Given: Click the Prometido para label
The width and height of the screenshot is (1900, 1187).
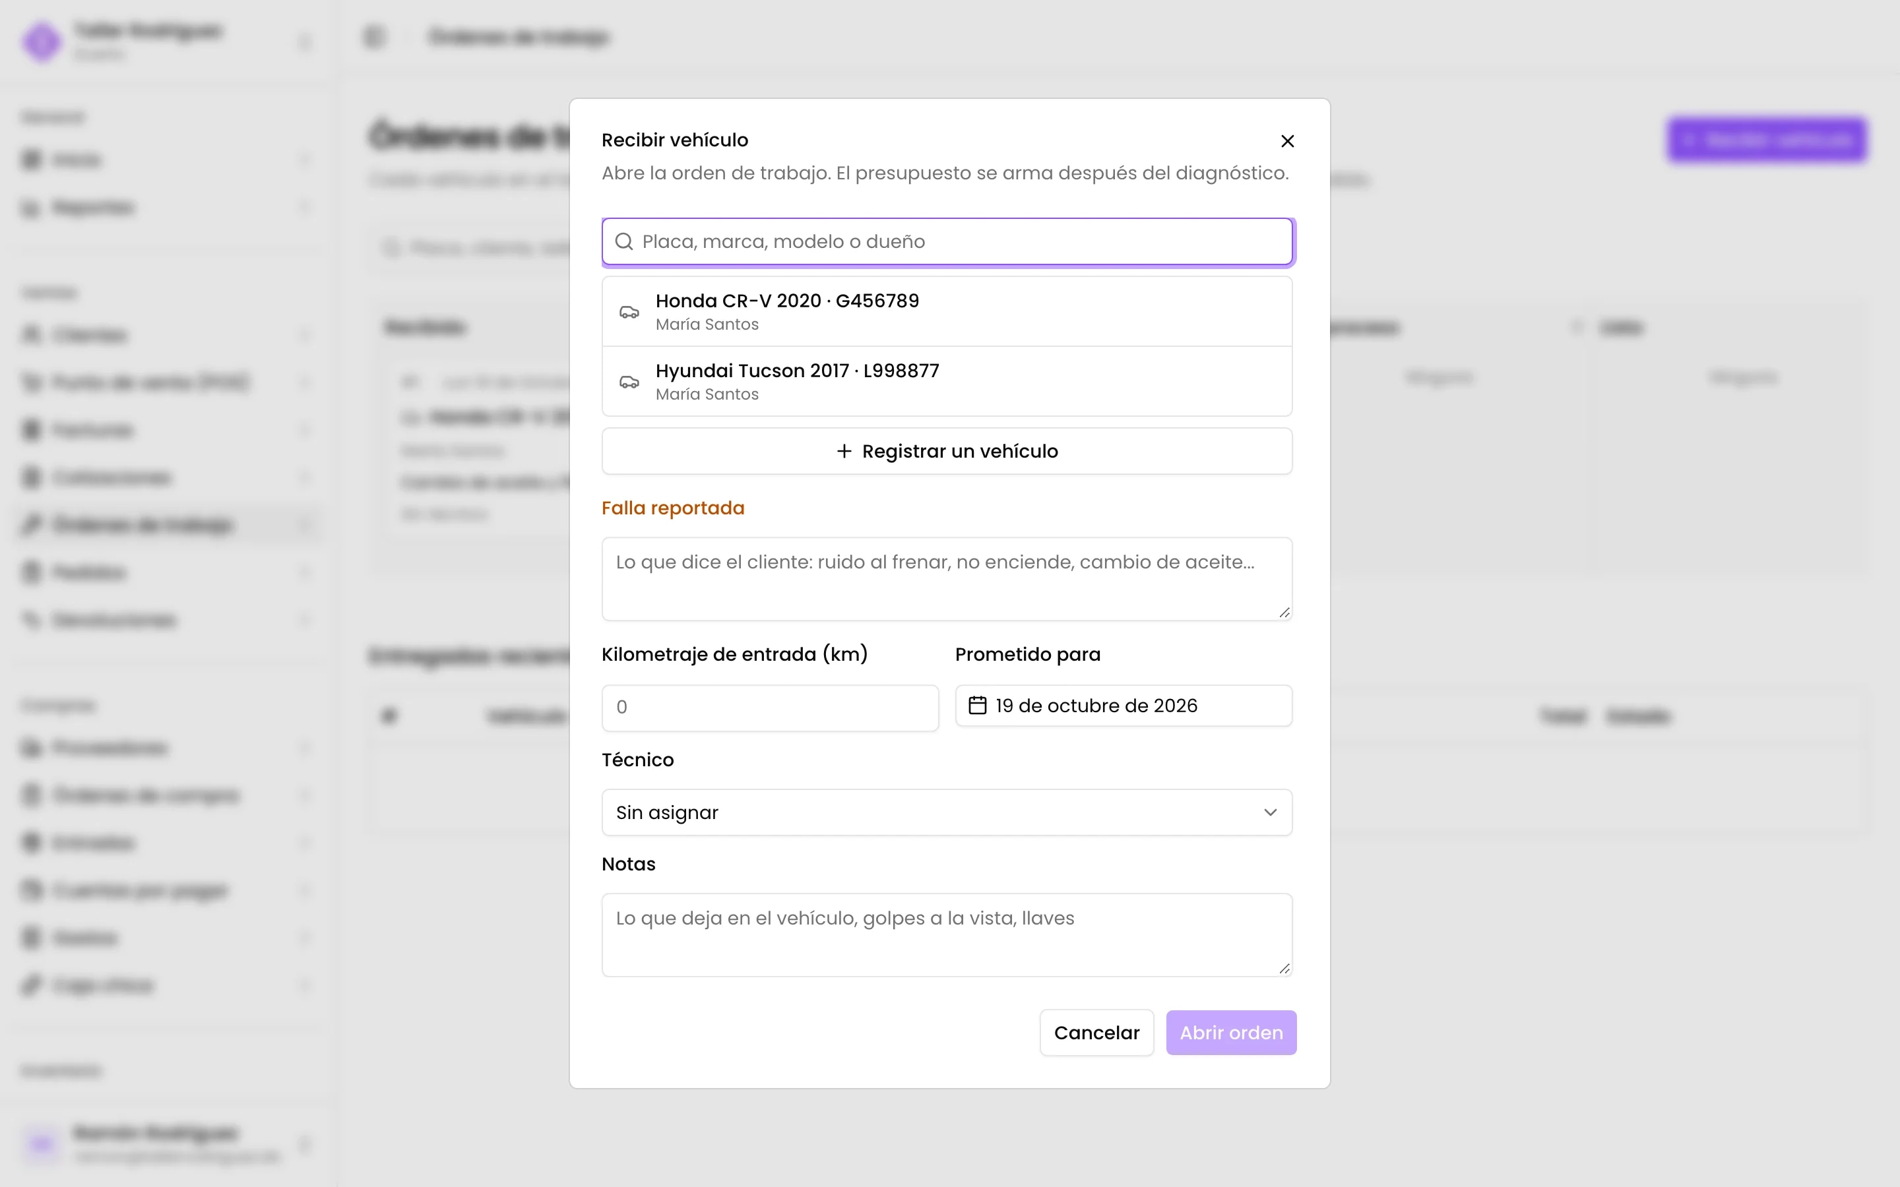Looking at the screenshot, I should 1028,655.
